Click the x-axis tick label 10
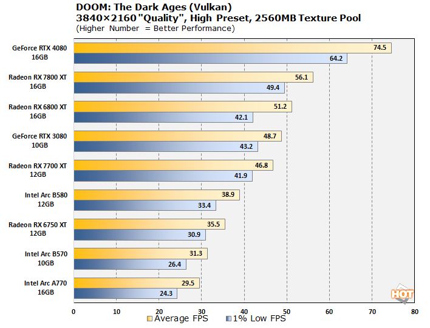430x328 pixels. click(x=117, y=312)
